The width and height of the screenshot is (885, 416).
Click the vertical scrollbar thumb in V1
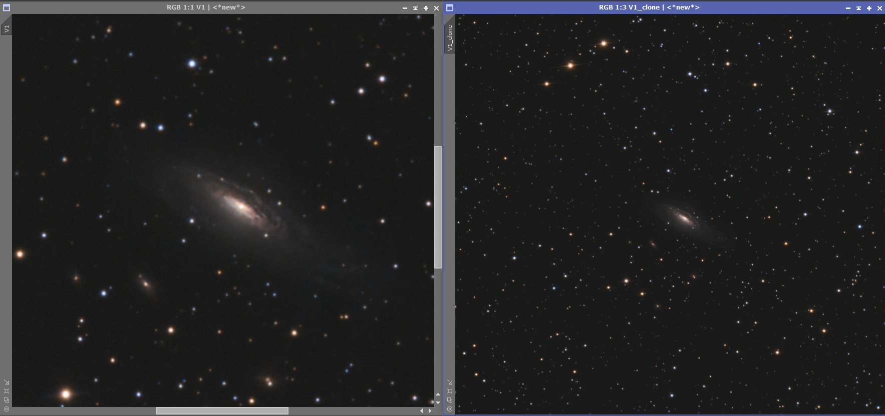[438, 207]
